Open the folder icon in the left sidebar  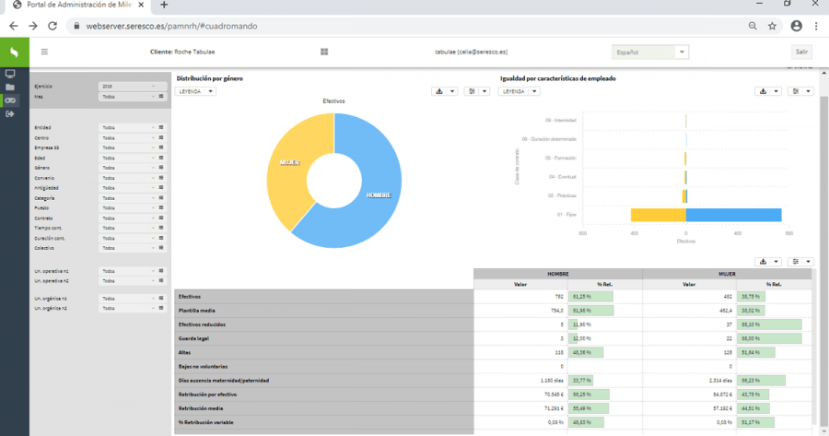(x=10, y=87)
